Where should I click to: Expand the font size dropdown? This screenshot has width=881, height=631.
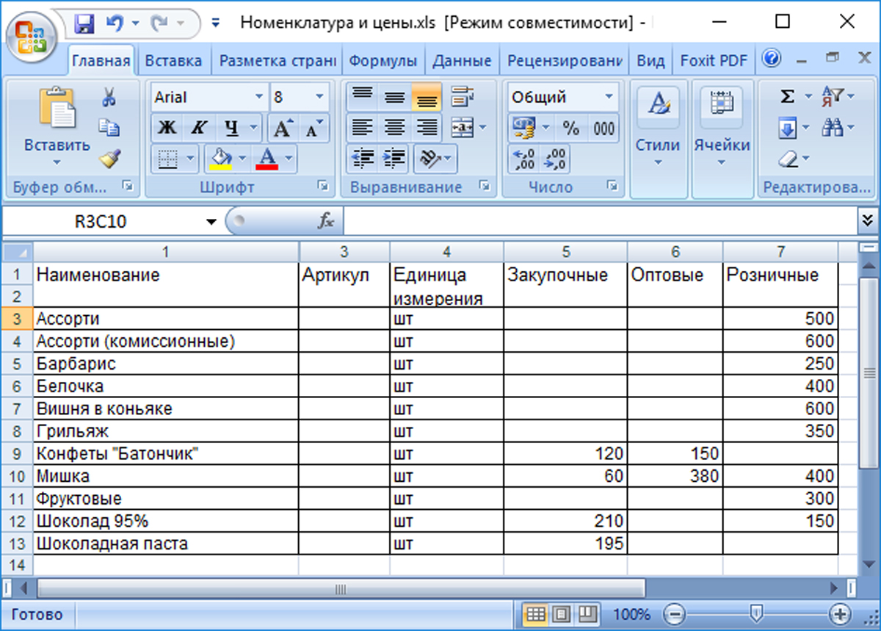(319, 97)
